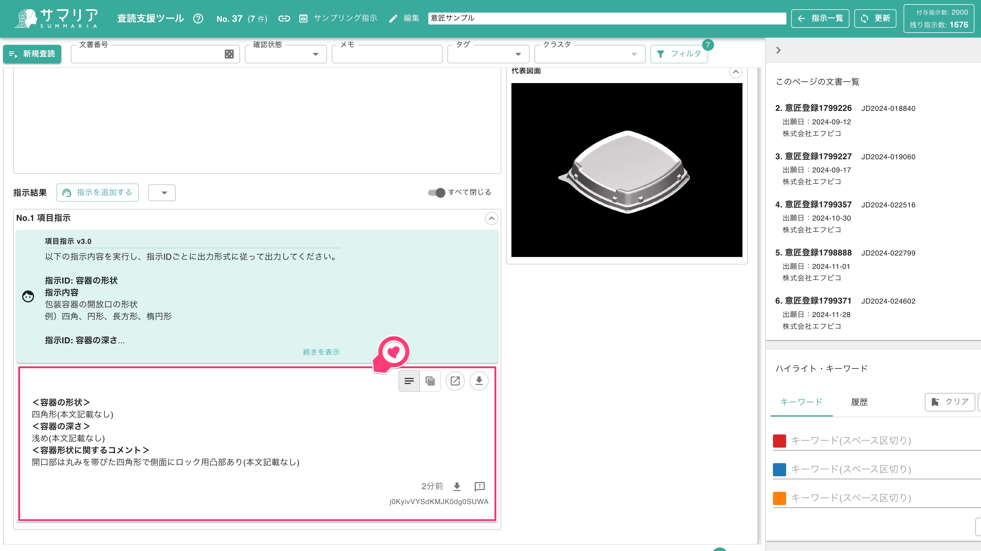
Task: Click the JD2024-022799 text
Action: tap(888, 253)
